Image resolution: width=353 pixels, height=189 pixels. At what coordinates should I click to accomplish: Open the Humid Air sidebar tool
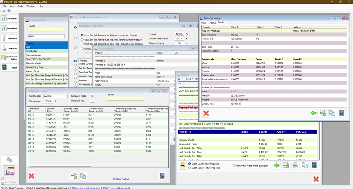(x=9, y=38)
